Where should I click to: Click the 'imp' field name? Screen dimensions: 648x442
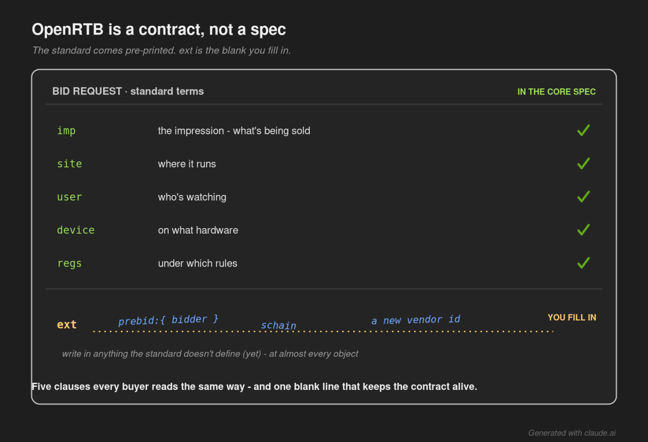click(x=66, y=131)
